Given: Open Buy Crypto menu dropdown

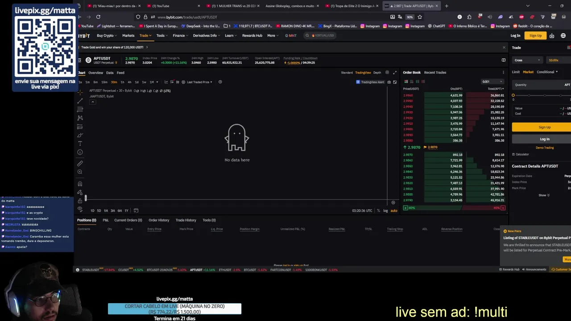Looking at the screenshot, I should coord(107,36).
